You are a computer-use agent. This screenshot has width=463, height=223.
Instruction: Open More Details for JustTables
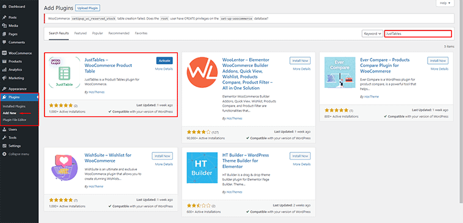pyautogui.click(x=164, y=69)
